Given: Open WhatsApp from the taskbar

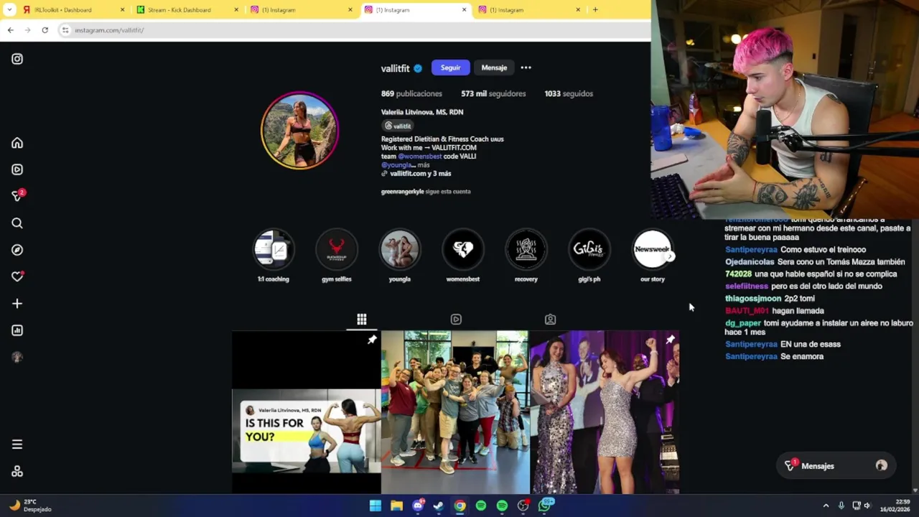Looking at the screenshot, I should click(545, 506).
